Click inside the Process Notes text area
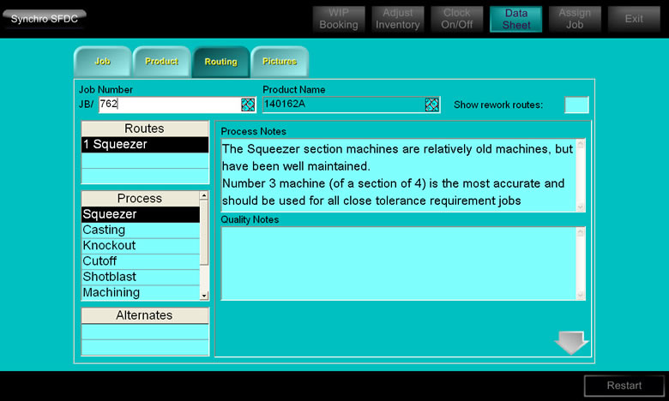Viewport: 669px width, 401px height. point(399,175)
